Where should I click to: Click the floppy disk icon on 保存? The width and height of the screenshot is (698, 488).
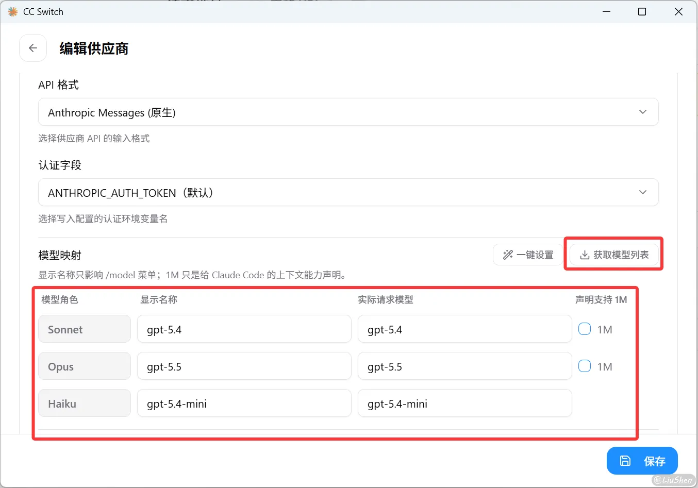pyautogui.click(x=625, y=461)
